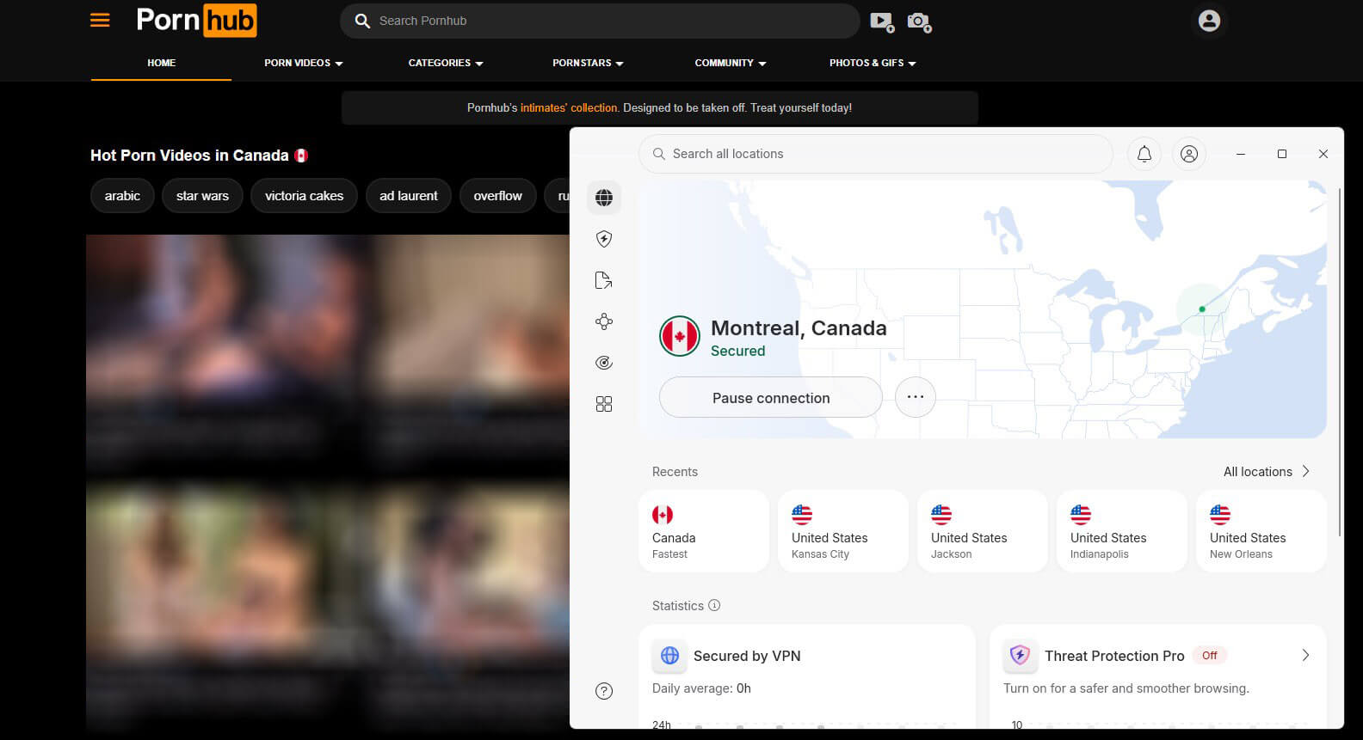The image size is (1363, 740).
Task: Pause the VPN connection
Action: (x=771, y=397)
